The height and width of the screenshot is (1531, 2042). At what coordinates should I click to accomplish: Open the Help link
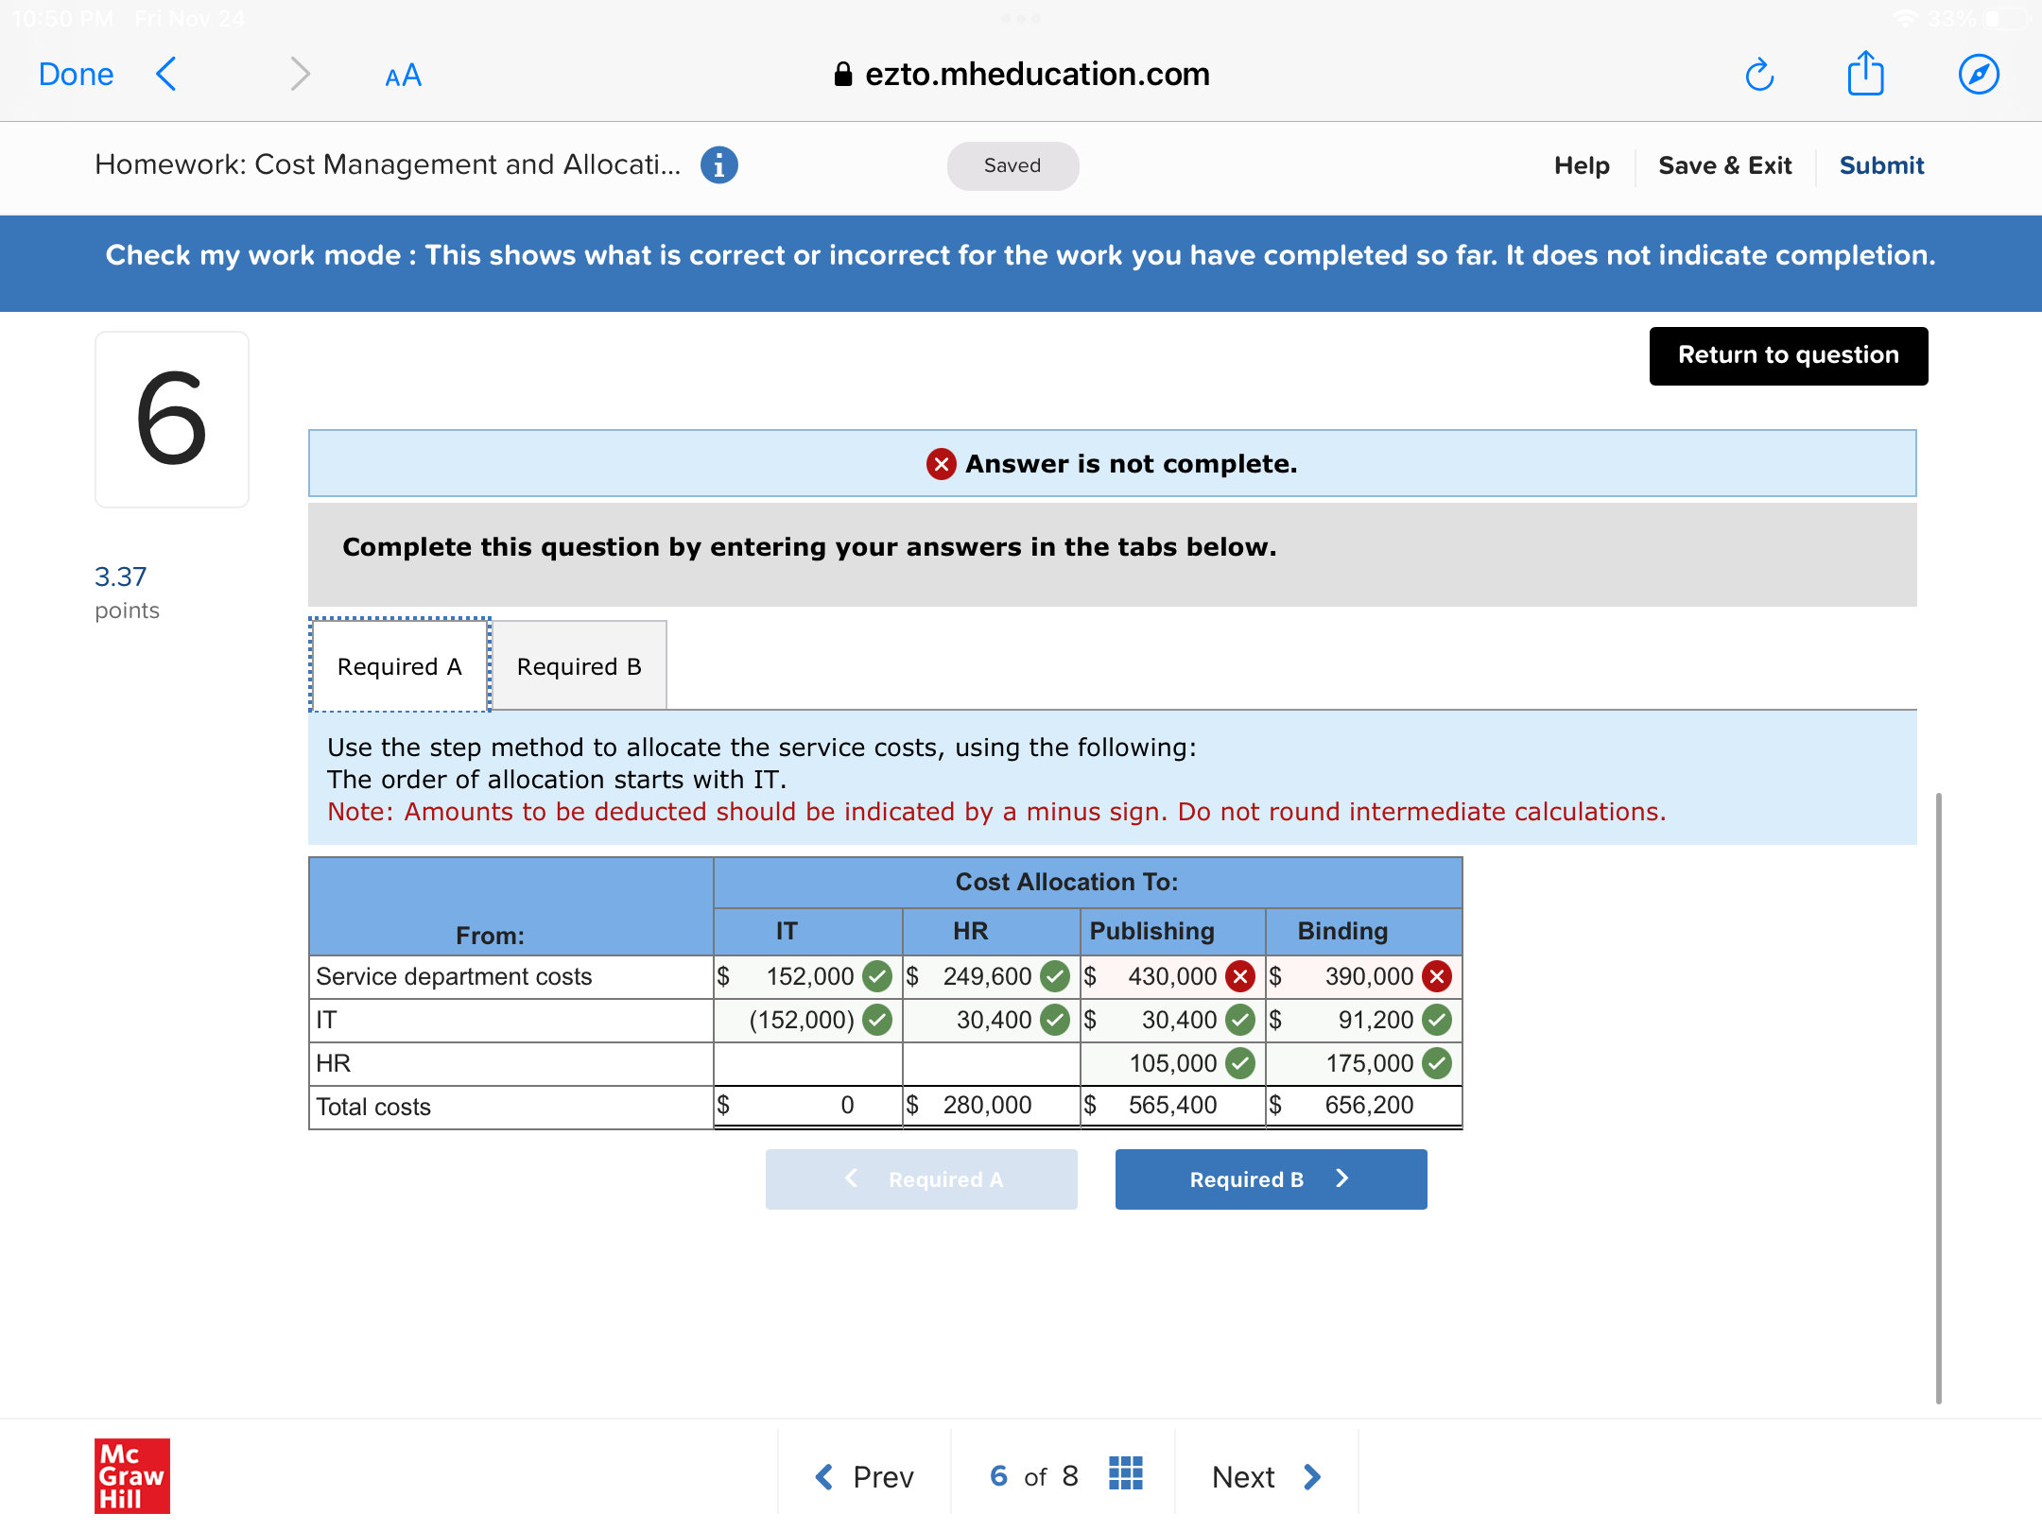click(1581, 165)
